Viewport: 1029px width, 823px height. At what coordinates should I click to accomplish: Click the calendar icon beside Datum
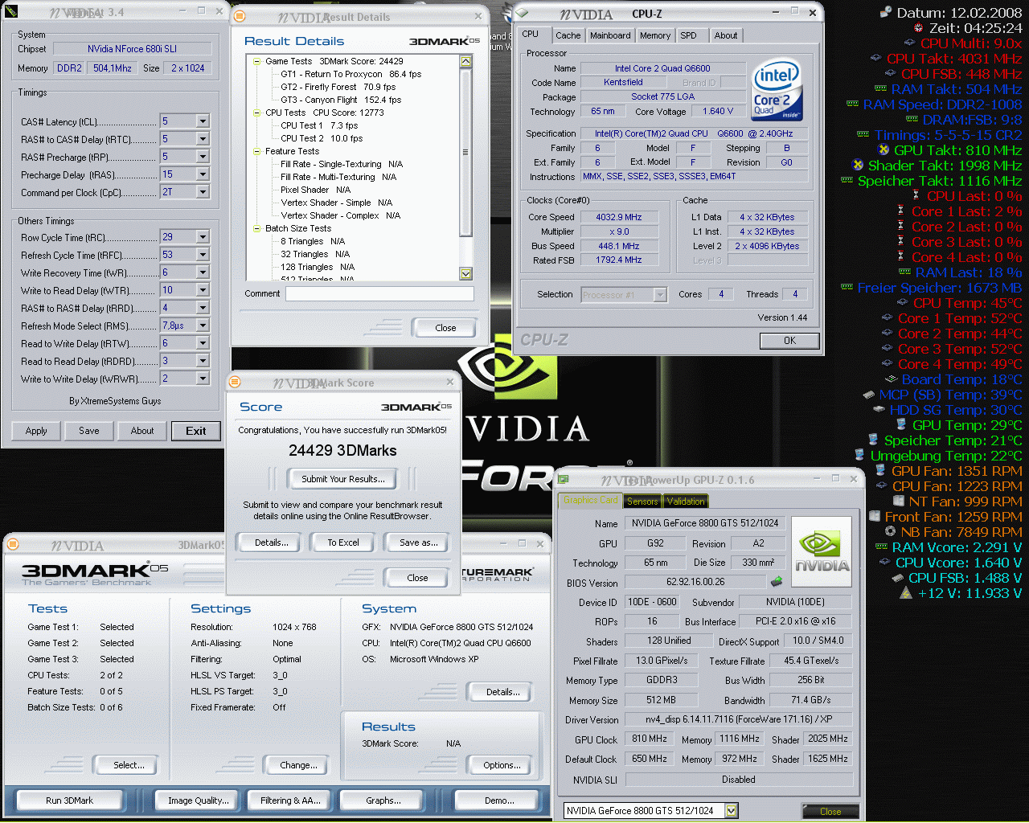pyautogui.click(x=886, y=12)
